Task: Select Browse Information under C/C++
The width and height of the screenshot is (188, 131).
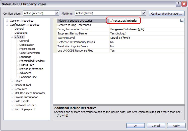Action: 31,69
